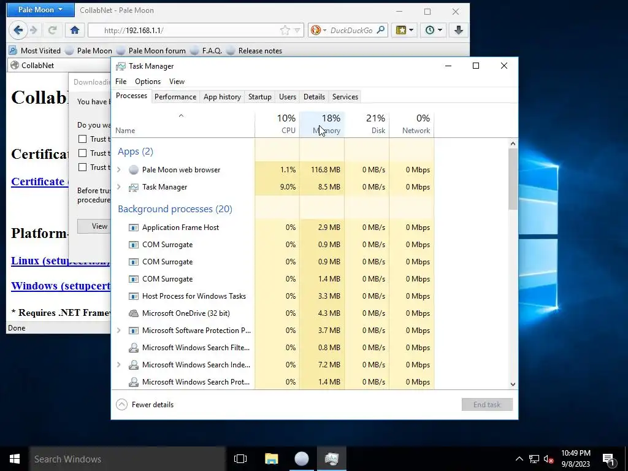
Task: Click the browser forward arrow button
Action: click(x=34, y=30)
